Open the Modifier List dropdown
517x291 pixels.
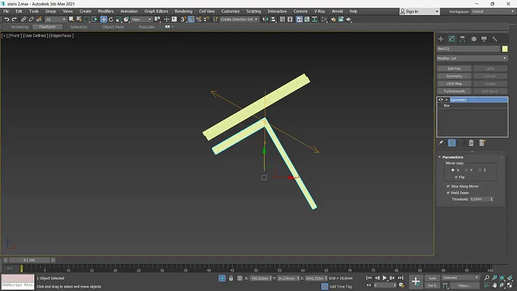click(x=472, y=58)
